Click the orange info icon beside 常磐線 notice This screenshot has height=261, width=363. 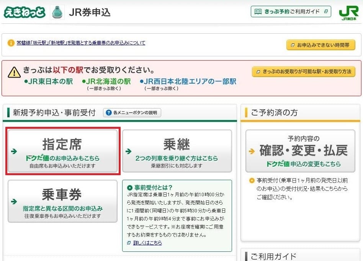[11, 43]
